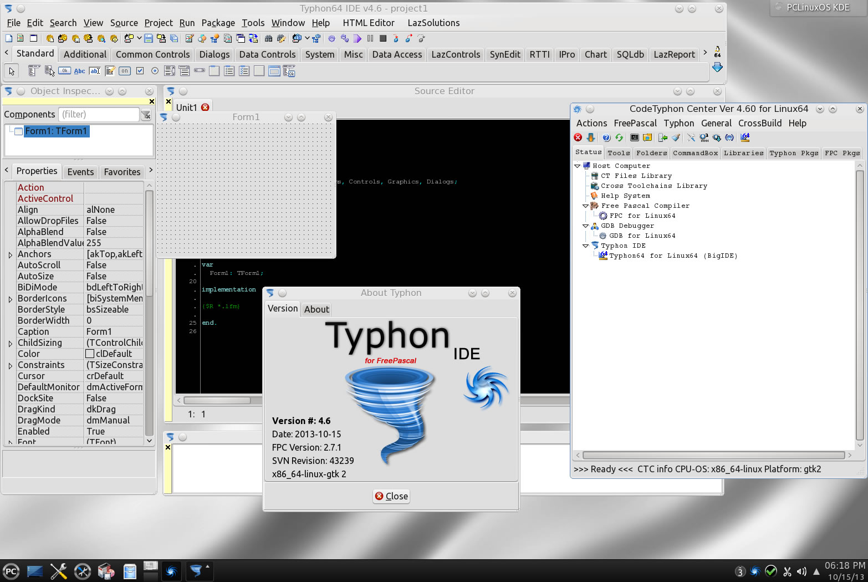Open the Project menu

(159, 23)
